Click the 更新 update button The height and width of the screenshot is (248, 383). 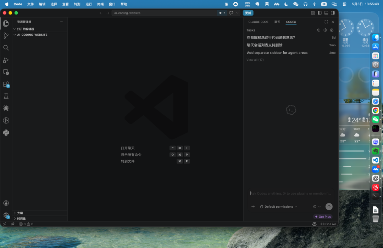pos(248,13)
